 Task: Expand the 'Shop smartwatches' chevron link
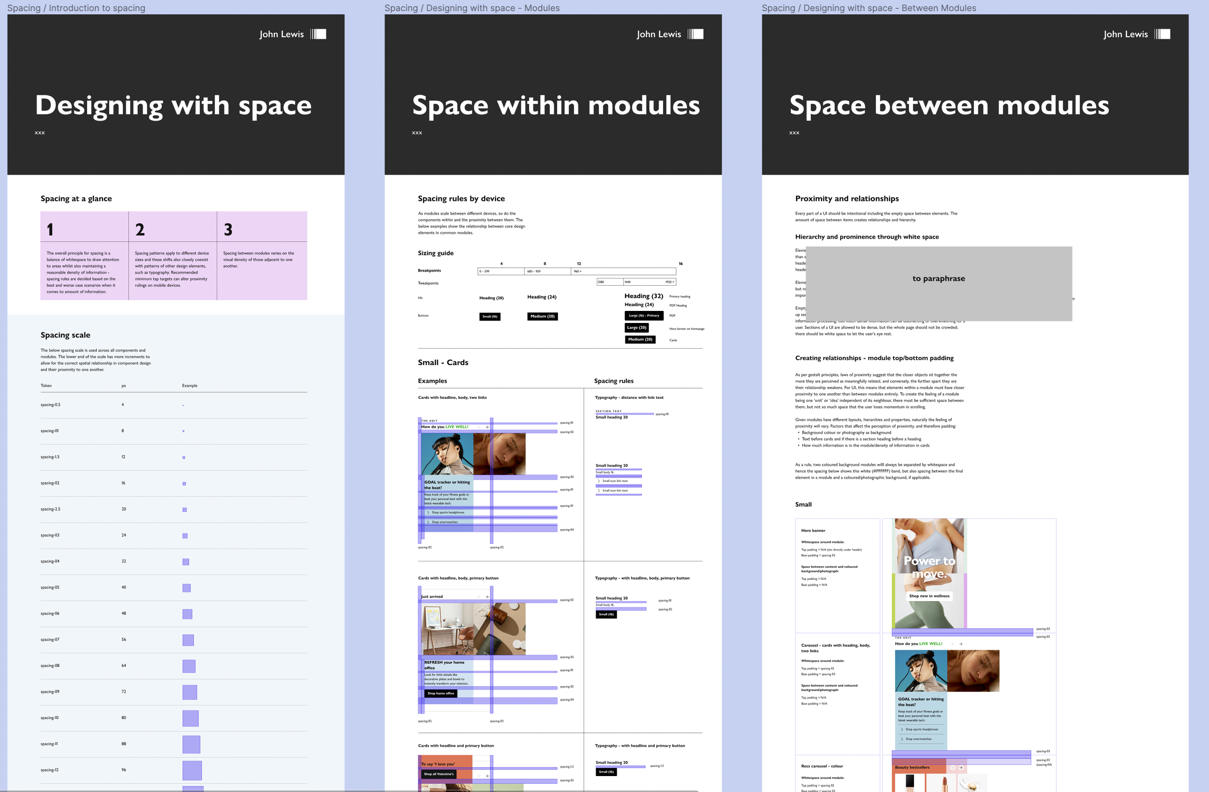click(x=429, y=521)
